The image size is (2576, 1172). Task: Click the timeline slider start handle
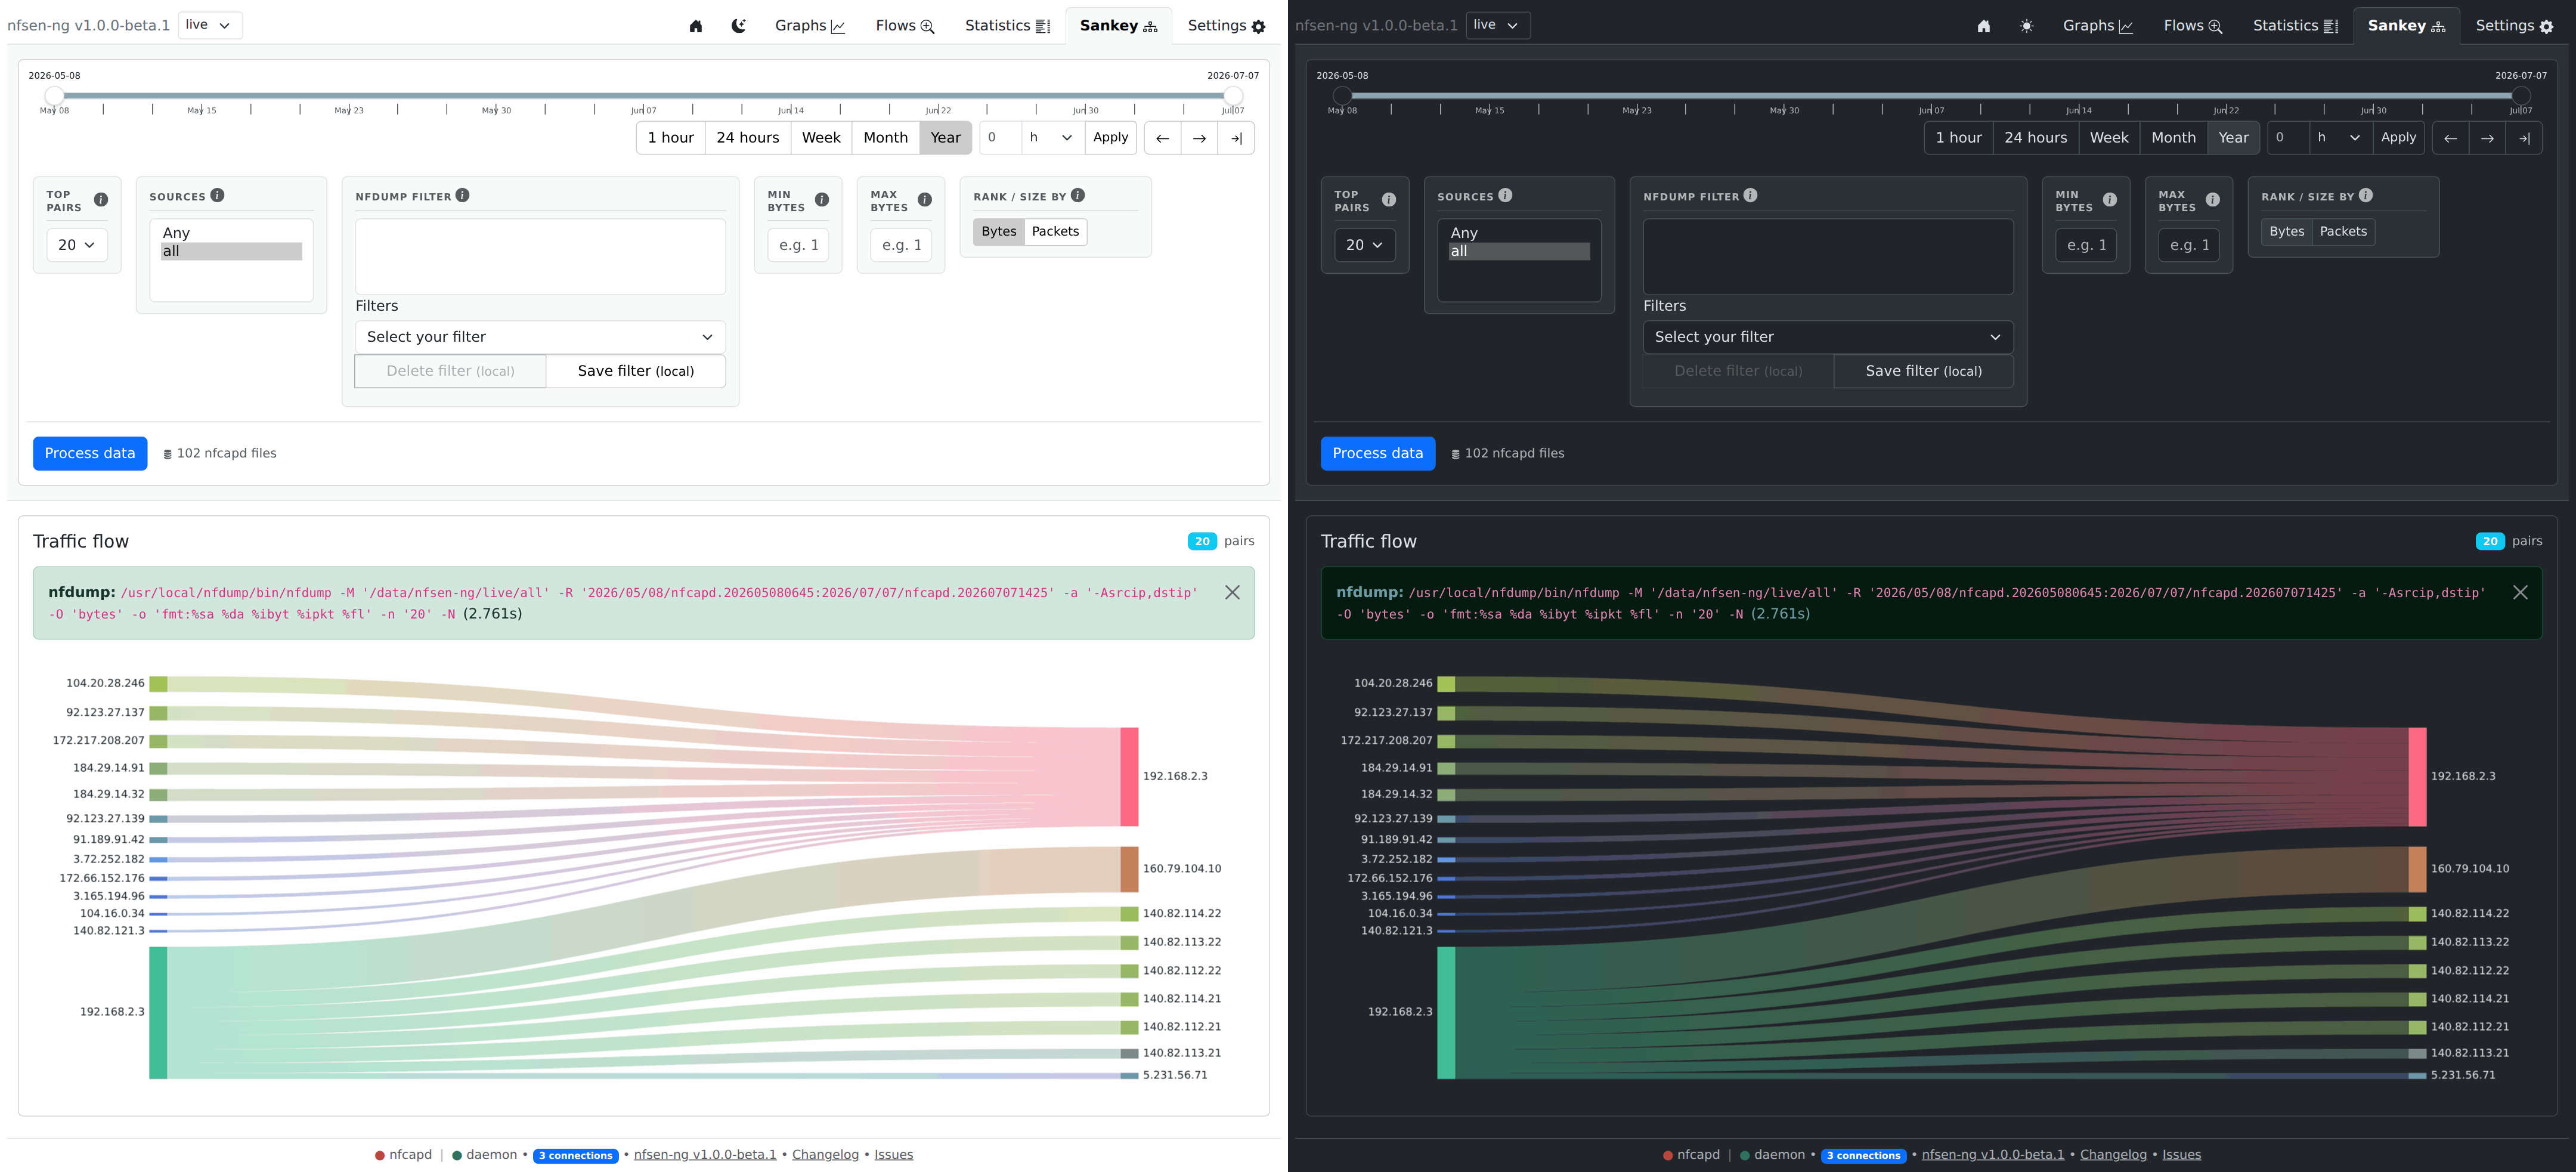(x=54, y=96)
